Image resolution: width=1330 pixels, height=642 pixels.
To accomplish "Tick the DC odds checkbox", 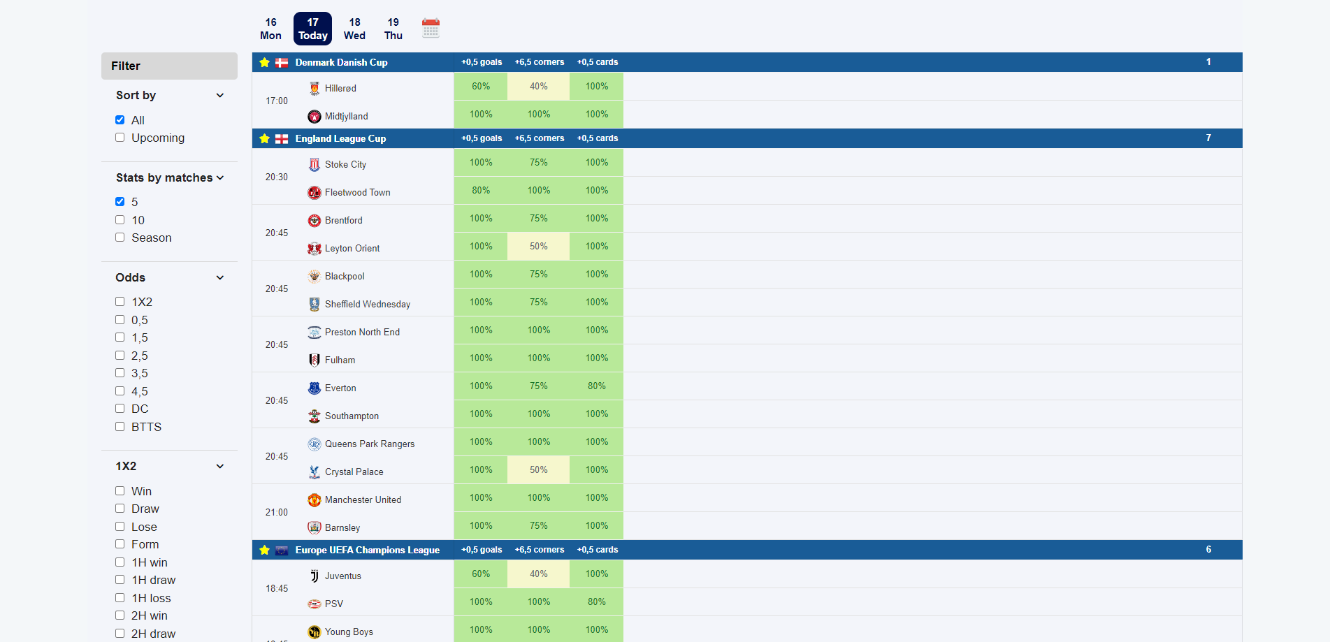I will pyautogui.click(x=120, y=409).
